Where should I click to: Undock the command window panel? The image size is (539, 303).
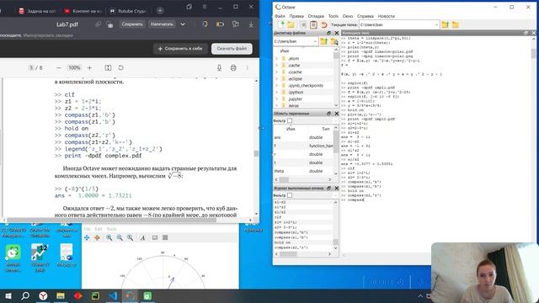pos(526,33)
